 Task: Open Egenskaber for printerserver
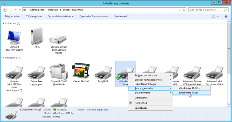click(94, 16)
